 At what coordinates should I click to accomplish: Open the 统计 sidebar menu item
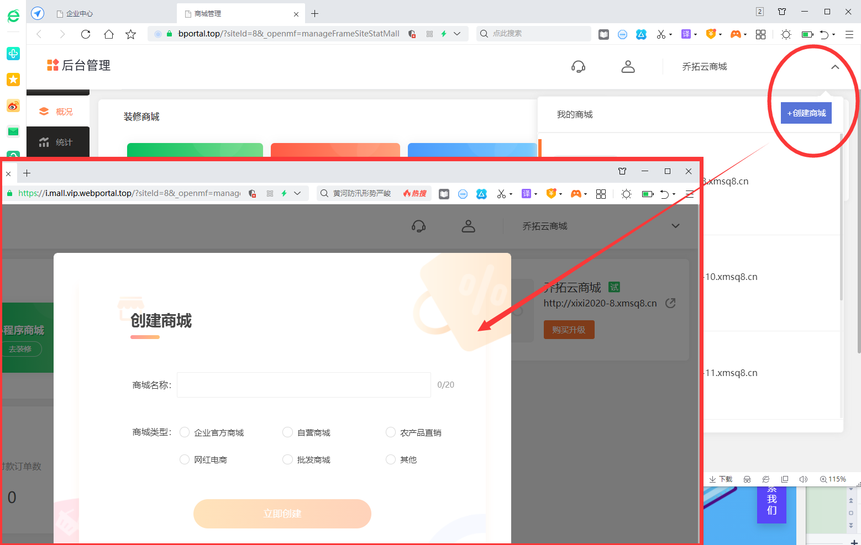click(x=57, y=142)
